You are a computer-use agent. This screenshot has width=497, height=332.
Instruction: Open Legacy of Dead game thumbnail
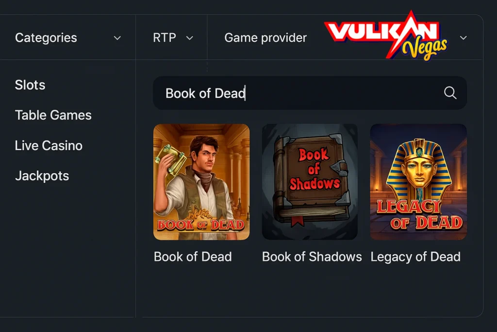click(418, 182)
